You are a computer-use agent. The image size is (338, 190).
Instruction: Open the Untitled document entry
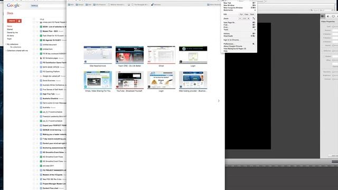(x=50, y=44)
